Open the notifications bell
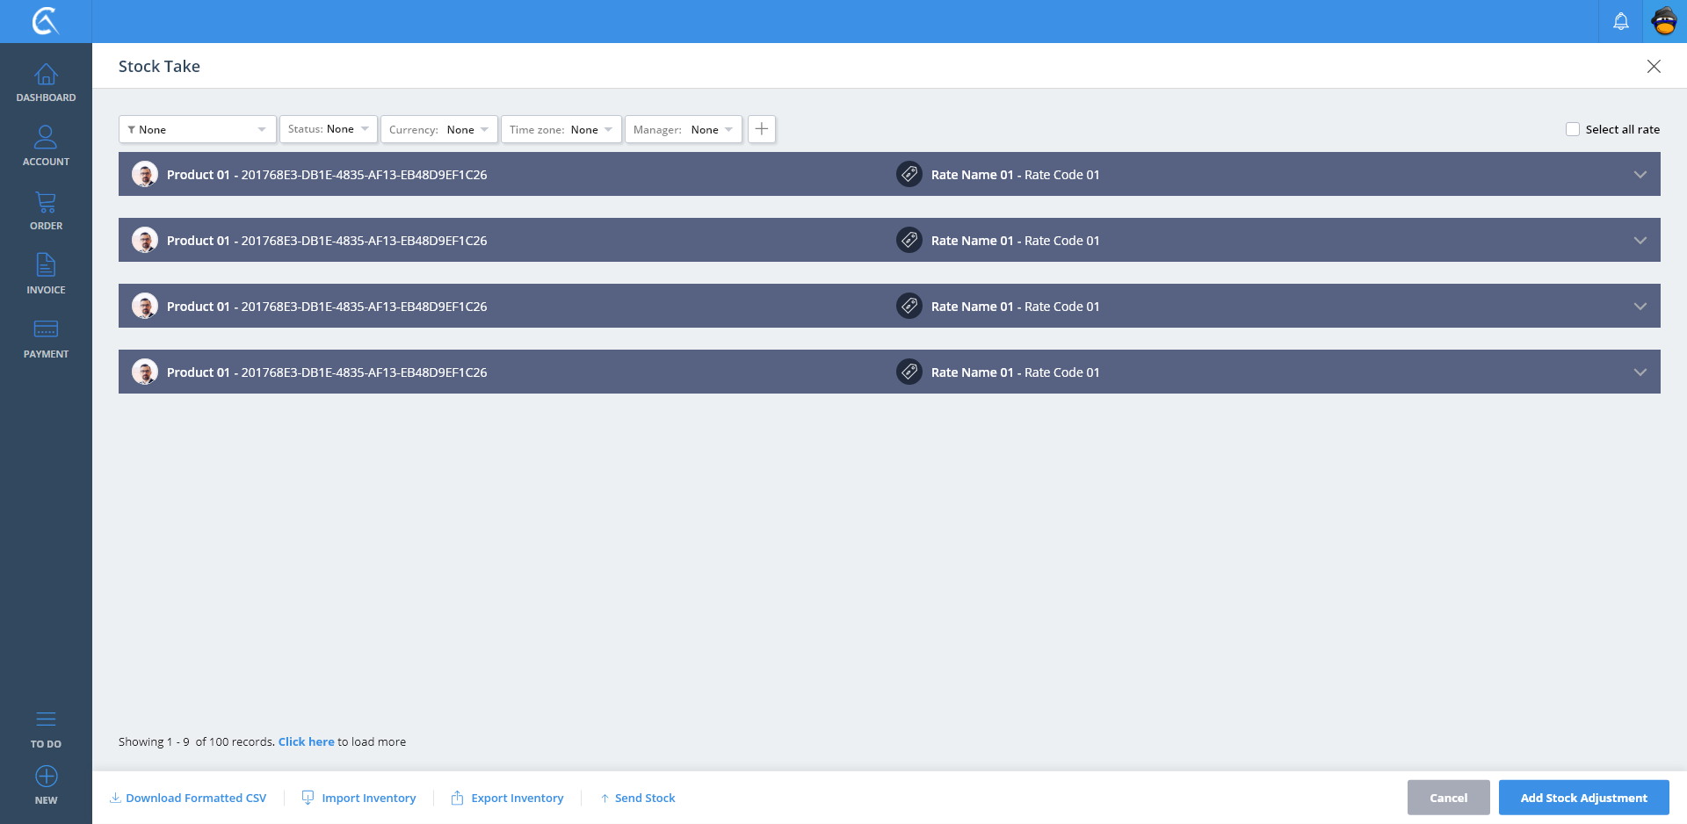Viewport: 1687px width, 824px height. click(x=1620, y=21)
